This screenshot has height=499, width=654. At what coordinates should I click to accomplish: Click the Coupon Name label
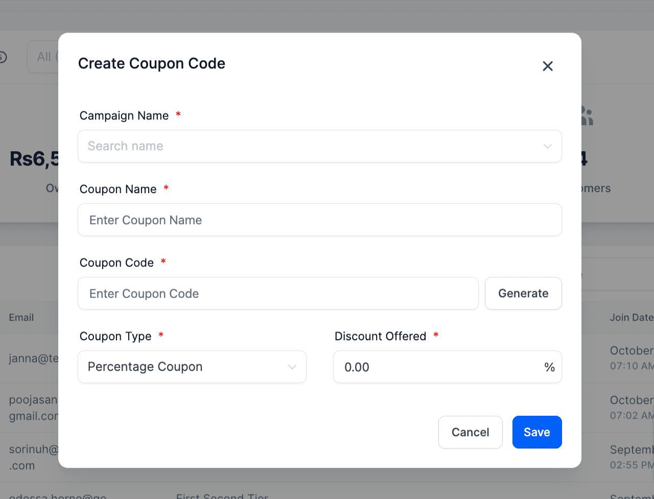(x=118, y=189)
